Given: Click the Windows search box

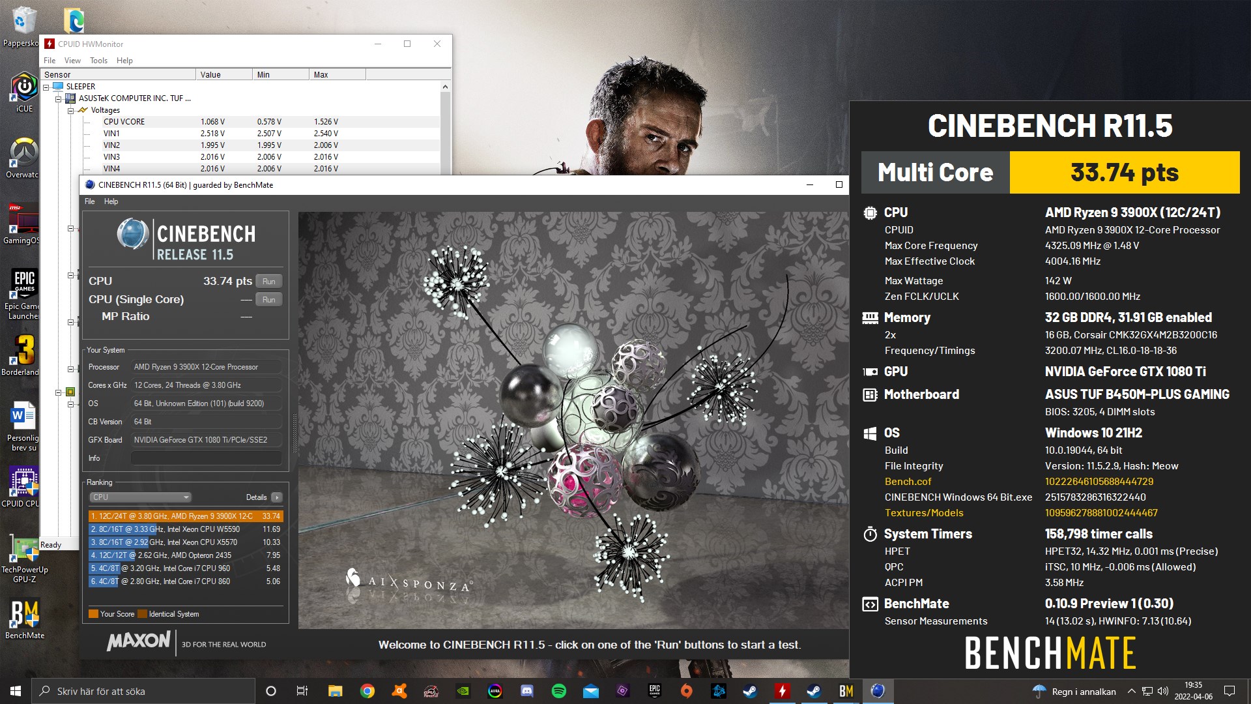Looking at the screenshot, I should coord(143,691).
